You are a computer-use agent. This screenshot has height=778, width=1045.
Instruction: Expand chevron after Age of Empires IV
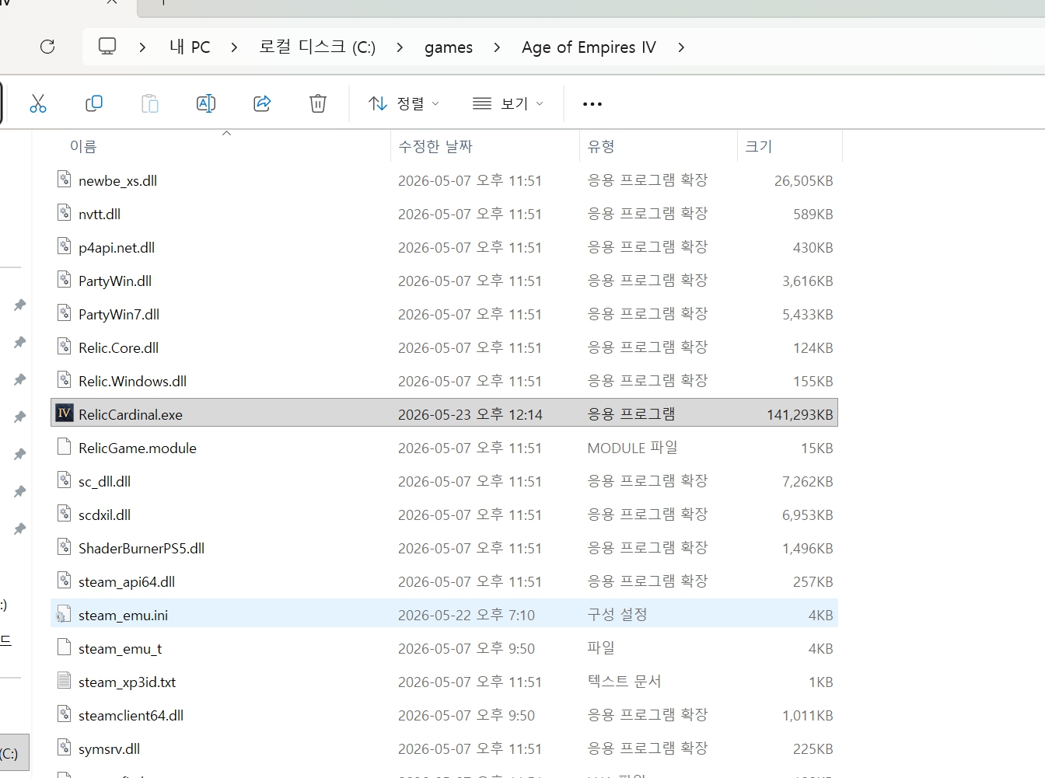click(x=681, y=47)
